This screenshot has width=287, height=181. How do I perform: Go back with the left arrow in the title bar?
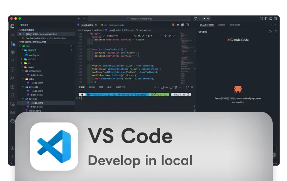tap(79, 18)
